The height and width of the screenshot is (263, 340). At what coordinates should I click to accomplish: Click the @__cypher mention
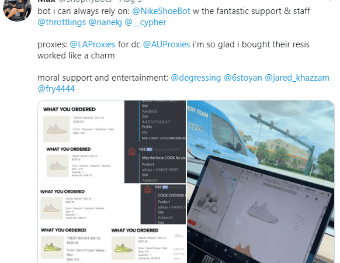pyautogui.click(x=145, y=22)
